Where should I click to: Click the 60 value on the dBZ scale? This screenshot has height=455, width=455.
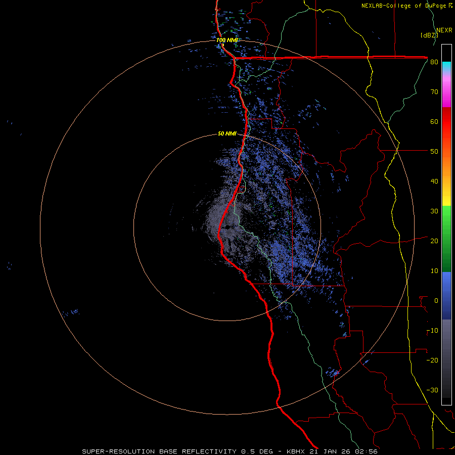pyautogui.click(x=434, y=121)
